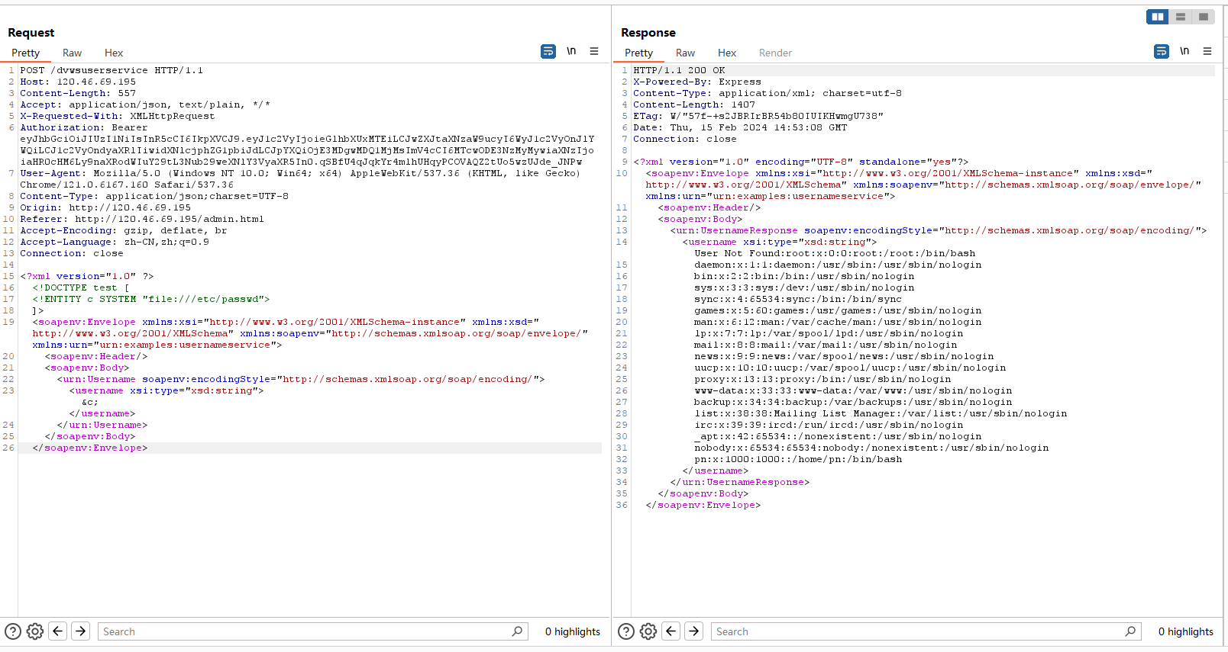Viewport: 1228px width, 652px height.
Task: Click 'X-Powered-By: Express' response header
Action: pos(697,82)
